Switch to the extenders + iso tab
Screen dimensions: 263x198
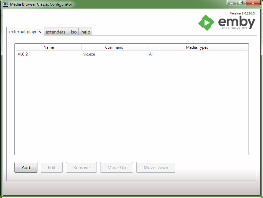(61, 32)
